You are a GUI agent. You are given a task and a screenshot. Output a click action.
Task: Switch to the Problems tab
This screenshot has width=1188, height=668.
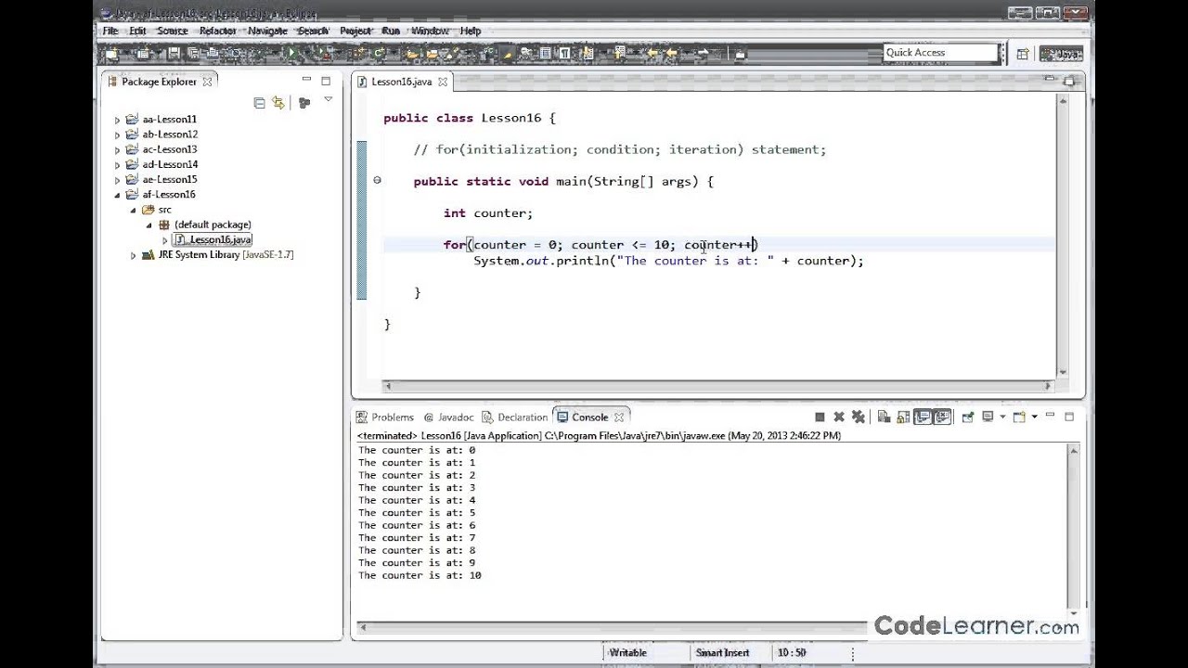point(385,417)
